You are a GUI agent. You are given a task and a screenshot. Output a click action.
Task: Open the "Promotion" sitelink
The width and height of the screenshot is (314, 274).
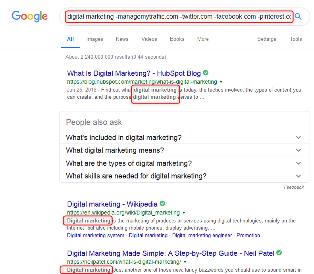(248, 236)
